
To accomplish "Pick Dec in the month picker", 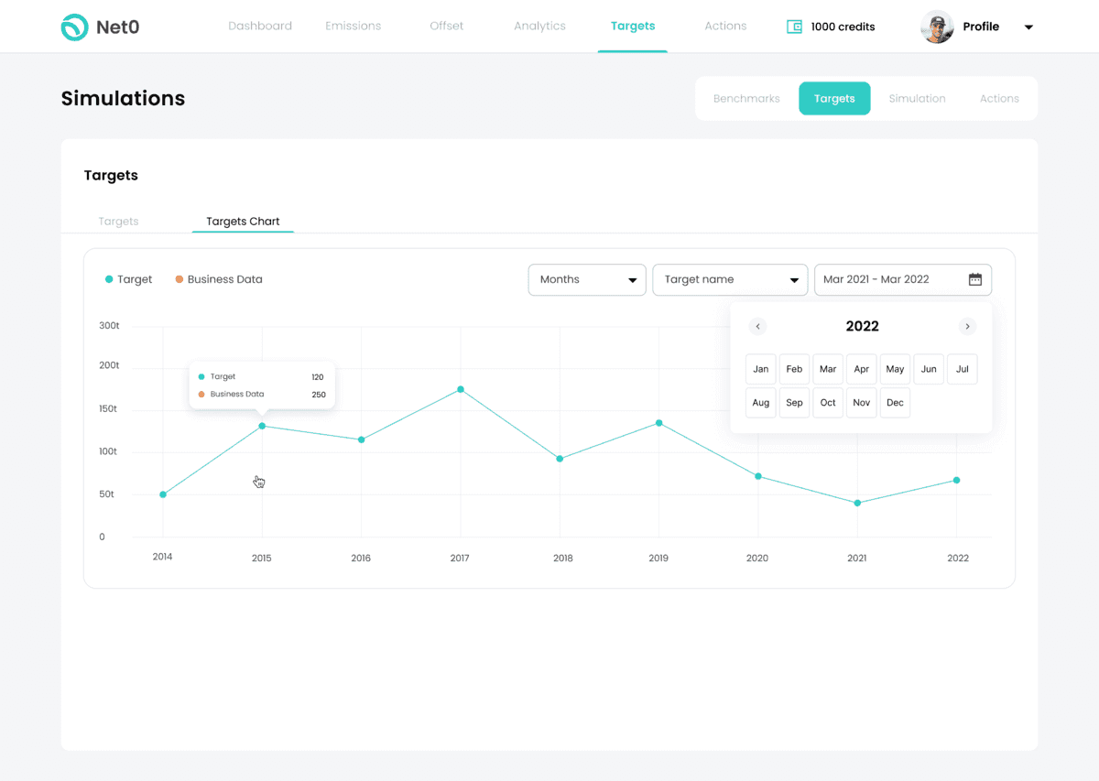I will pos(895,403).
